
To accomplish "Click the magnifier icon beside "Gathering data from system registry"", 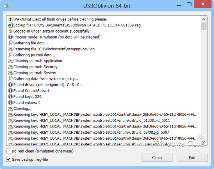I will click(x=10, y=79).
